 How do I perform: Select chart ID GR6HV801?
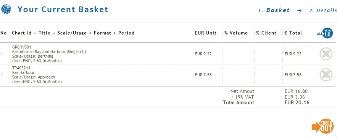tap(22, 47)
